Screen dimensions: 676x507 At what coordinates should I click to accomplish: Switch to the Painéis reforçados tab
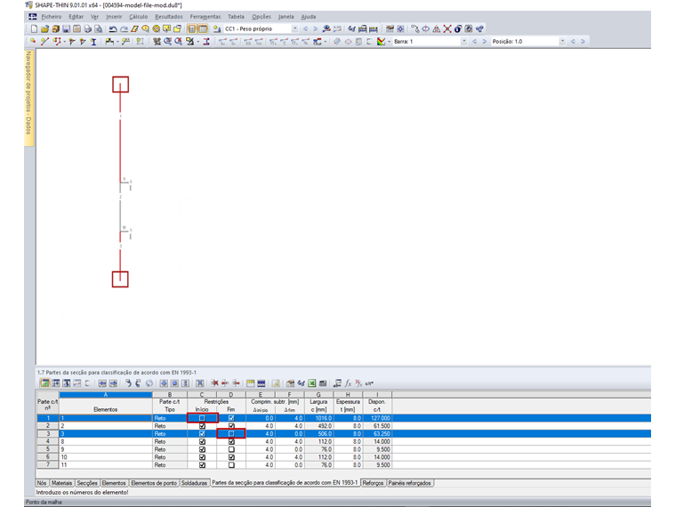pyautogui.click(x=409, y=483)
